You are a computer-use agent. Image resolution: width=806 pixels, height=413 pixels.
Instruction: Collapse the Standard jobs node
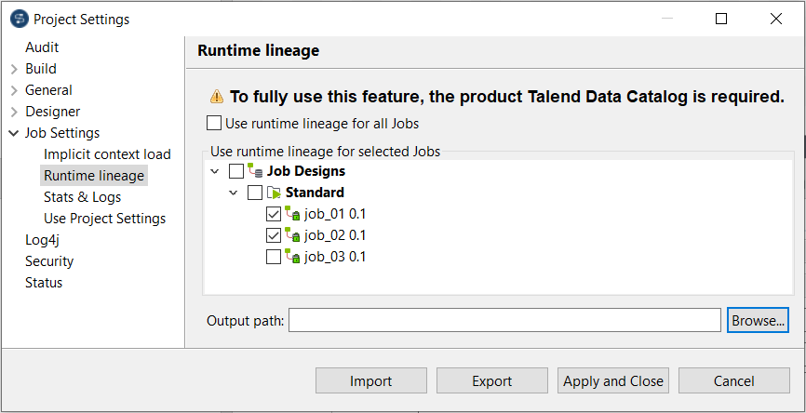coord(234,193)
